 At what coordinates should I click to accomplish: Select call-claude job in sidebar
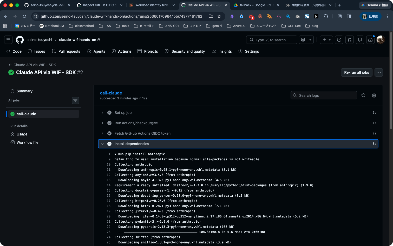[43, 114]
